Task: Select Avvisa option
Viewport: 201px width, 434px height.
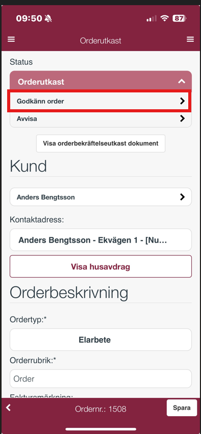Action: (100, 119)
